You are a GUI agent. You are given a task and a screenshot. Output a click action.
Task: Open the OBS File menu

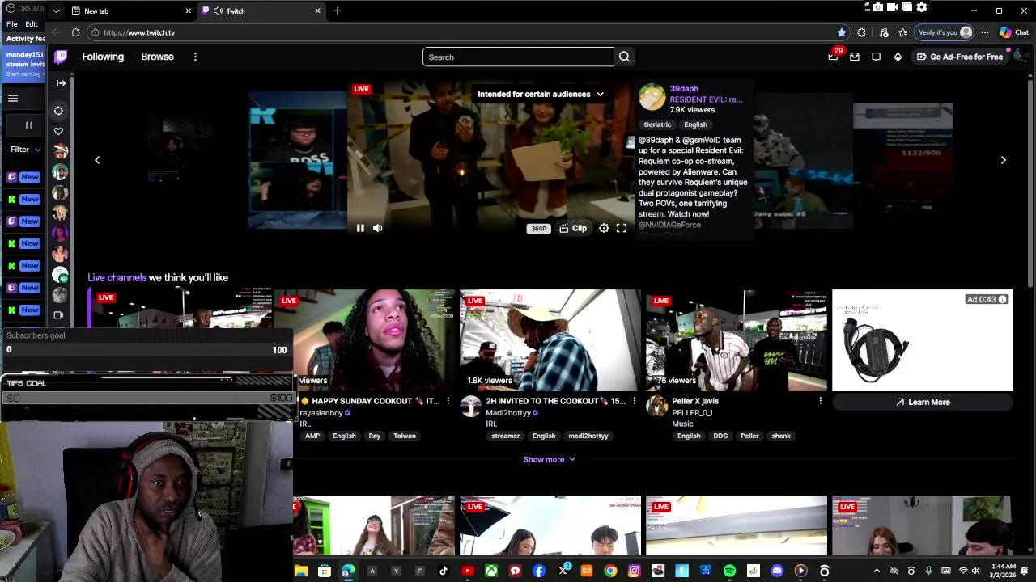(x=12, y=24)
